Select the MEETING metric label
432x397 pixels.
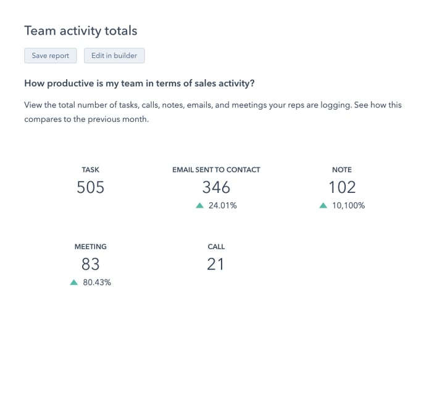click(x=91, y=247)
